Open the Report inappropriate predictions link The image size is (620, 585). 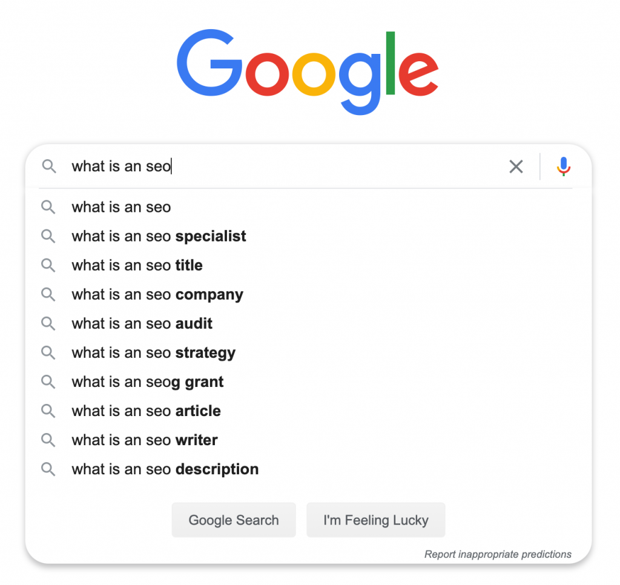[x=498, y=554]
